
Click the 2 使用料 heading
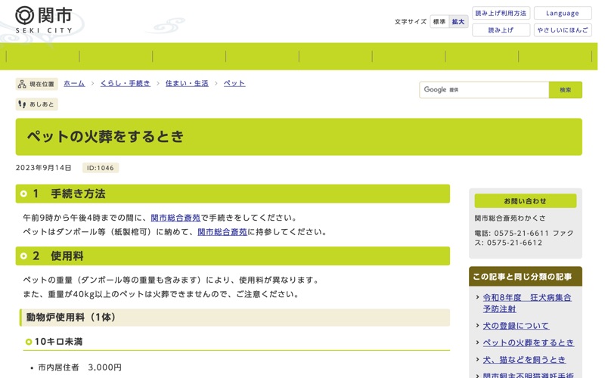[233, 256]
